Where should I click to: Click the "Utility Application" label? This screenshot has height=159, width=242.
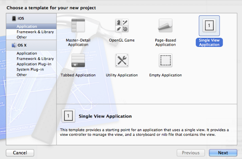point(122,75)
